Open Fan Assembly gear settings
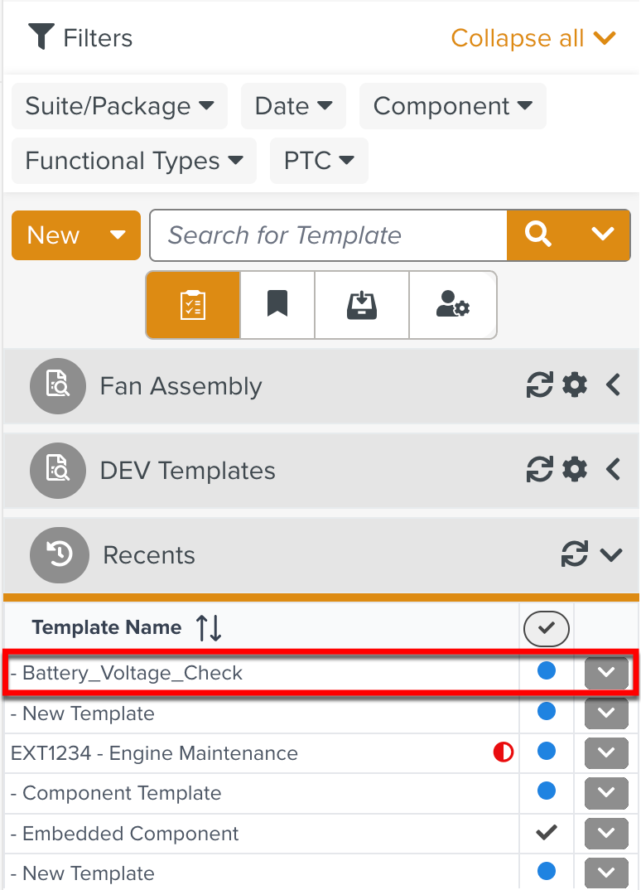641x890 pixels. coord(575,385)
